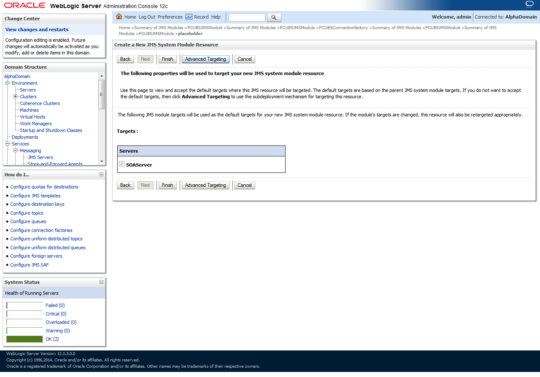Screen dimensions: 540x377
Task: Click the top Cancel button
Action: (x=245, y=59)
